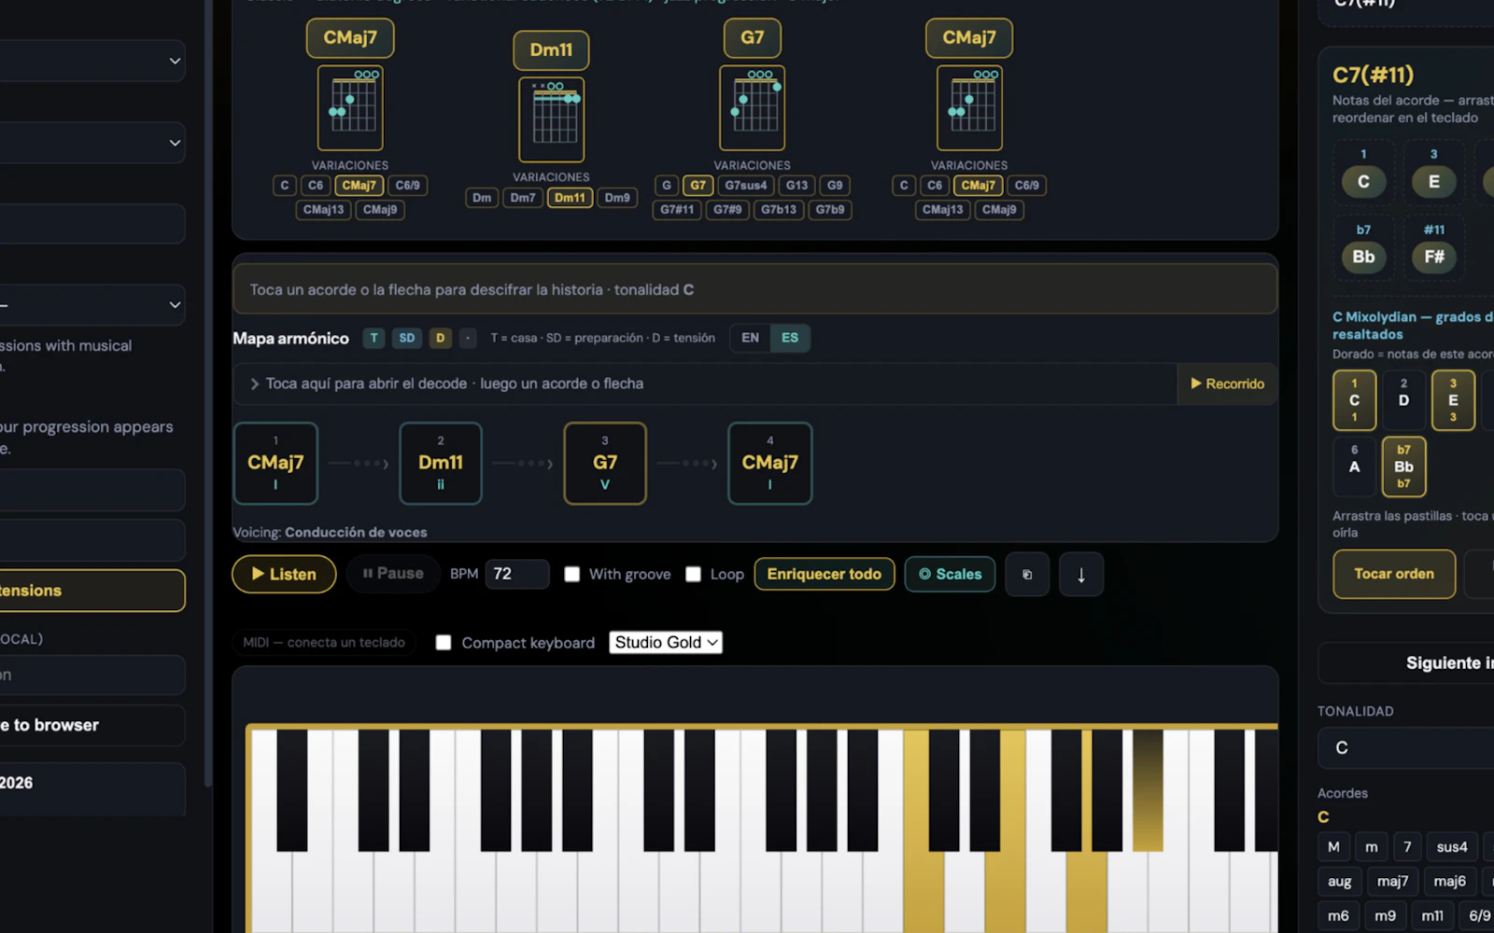
Task: Click the Dm11 chord name badge at top
Action: coord(551,50)
